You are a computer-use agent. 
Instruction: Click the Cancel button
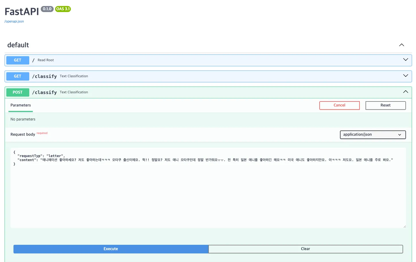pos(339,105)
